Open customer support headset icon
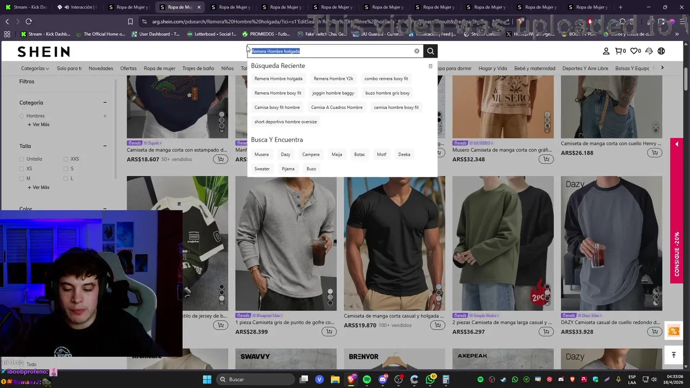 coord(648,51)
